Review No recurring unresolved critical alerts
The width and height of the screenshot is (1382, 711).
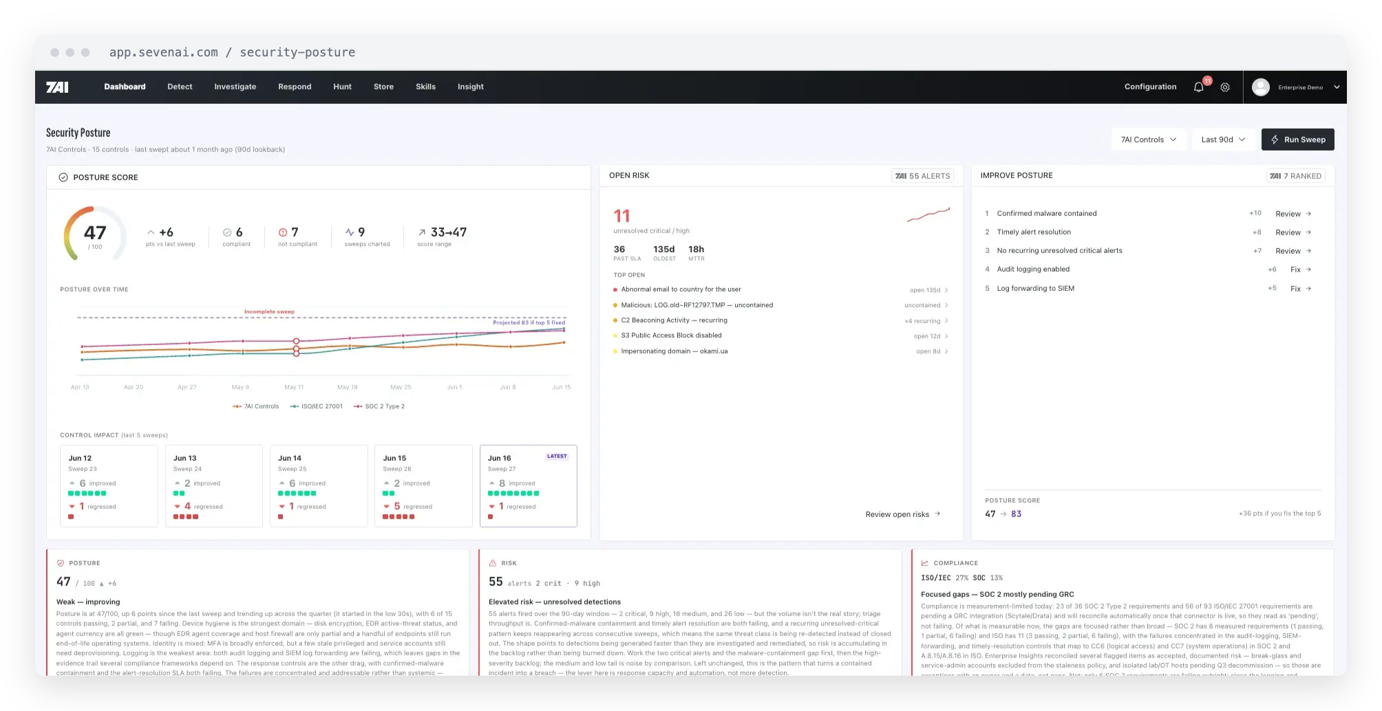[1293, 251]
